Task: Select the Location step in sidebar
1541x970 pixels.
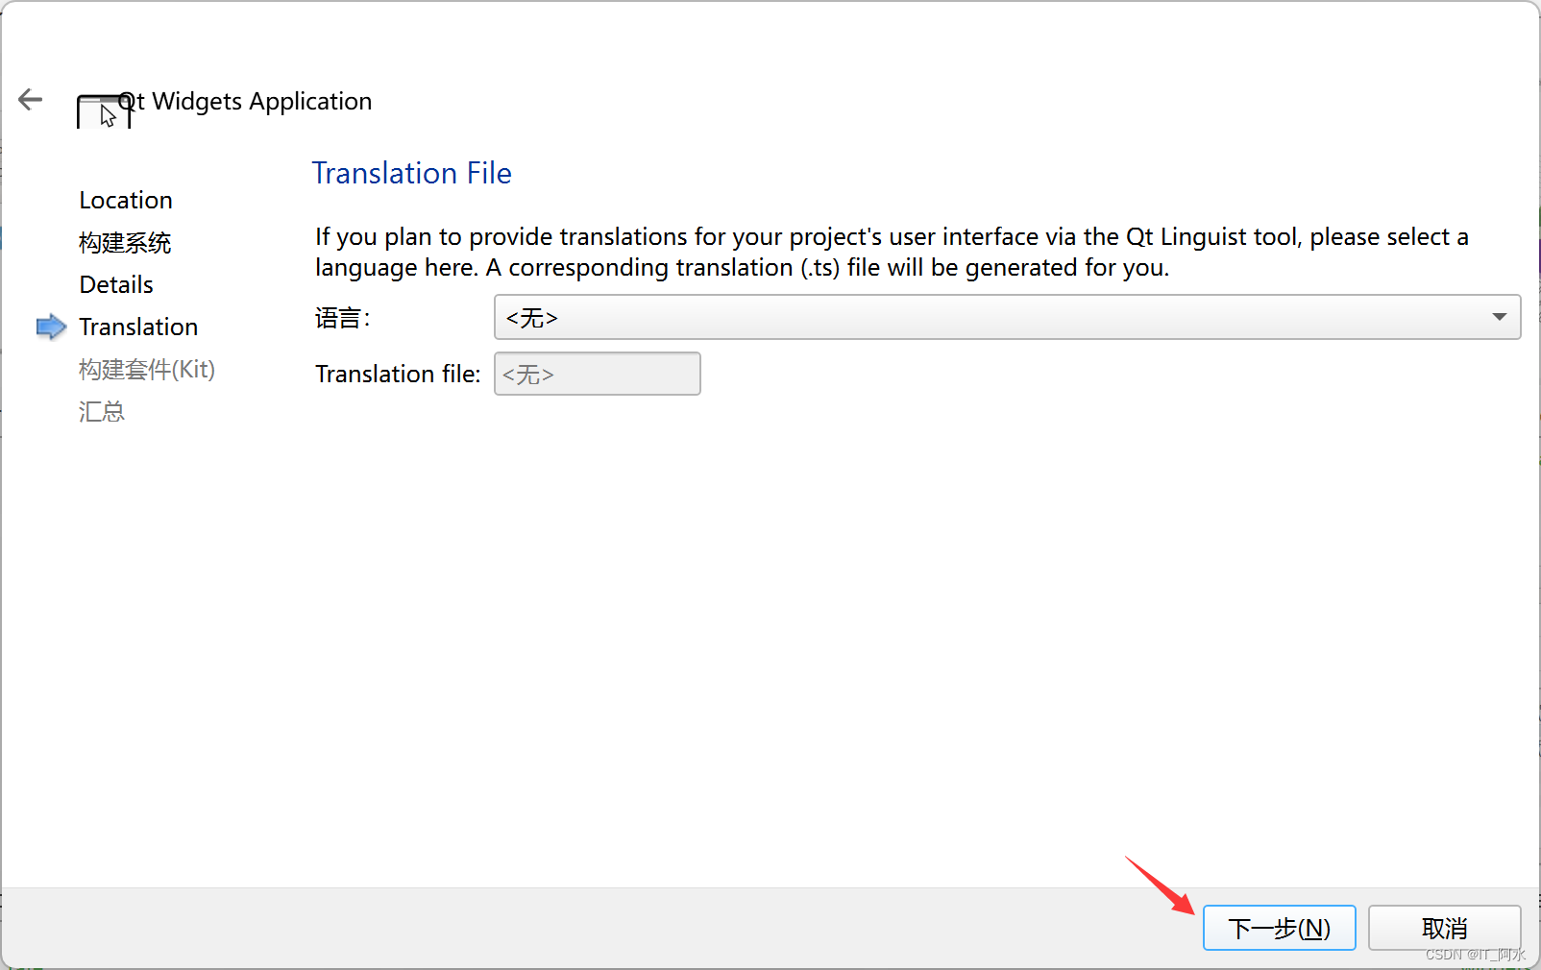Action: pos(126,200)
